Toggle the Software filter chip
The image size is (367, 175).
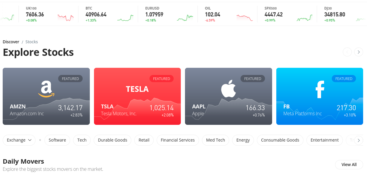(x=57, y=140)
